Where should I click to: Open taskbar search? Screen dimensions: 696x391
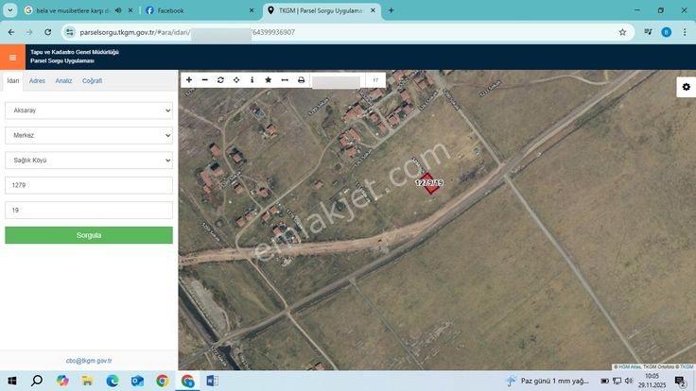coord(37,381)
